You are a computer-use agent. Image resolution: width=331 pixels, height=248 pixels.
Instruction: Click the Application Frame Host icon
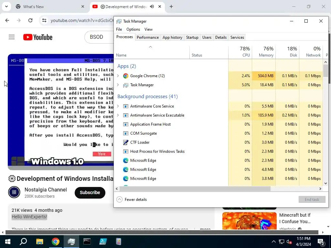(x=126, y=124)
